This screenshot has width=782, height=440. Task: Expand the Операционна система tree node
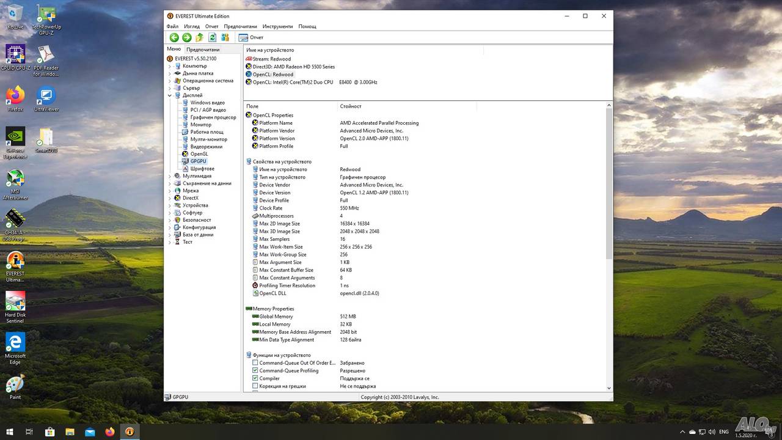point(170,81)
